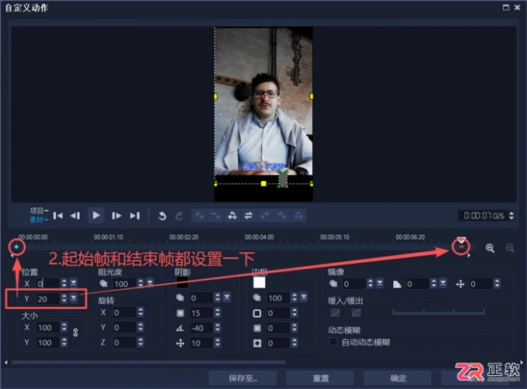Screen dimensions: 527x389
Task: Open the mirror fade slider dropdown
Action: coord(443,283)
